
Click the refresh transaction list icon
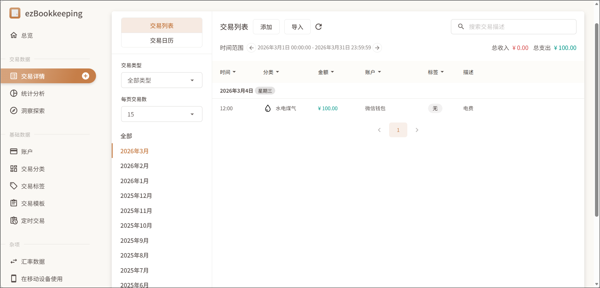pyautogui.click(x=319, y=27)
